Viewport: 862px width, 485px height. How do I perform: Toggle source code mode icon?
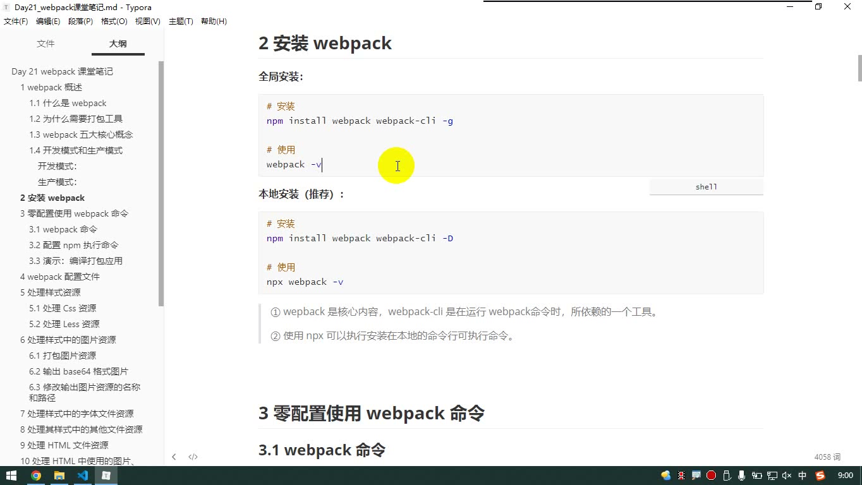(193, 457)
